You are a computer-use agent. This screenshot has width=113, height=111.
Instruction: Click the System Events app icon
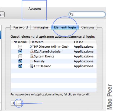tap(32, 56)
